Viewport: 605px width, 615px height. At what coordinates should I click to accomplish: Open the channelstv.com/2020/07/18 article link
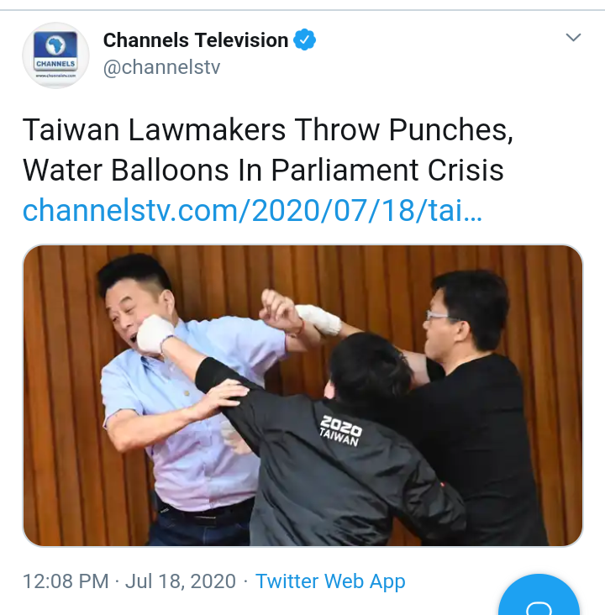click(252, 211)
